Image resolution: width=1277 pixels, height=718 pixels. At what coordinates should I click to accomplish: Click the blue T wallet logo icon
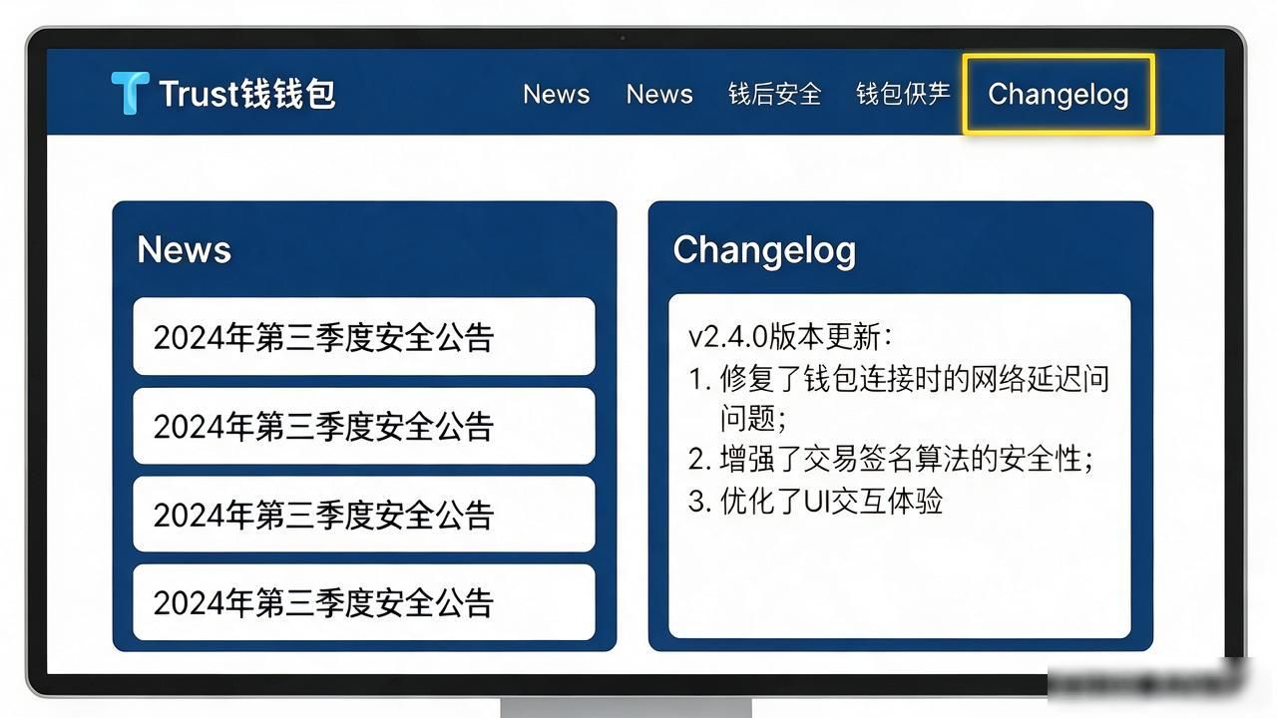click(x=130, y=93)
